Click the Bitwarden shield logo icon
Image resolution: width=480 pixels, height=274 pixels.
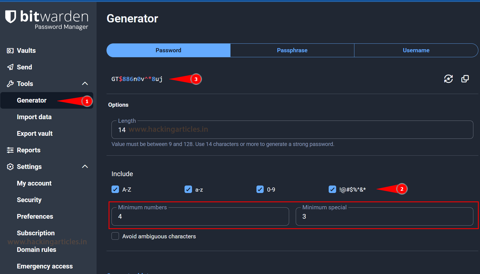coord(11,17)
